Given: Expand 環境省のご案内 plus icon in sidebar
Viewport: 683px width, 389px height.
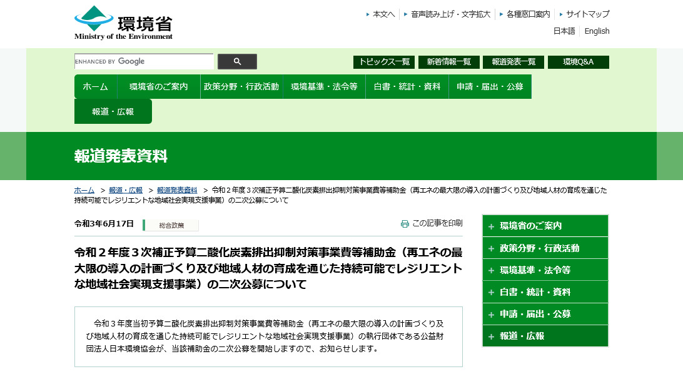Looking at the screenshot, I should (491, 226).
